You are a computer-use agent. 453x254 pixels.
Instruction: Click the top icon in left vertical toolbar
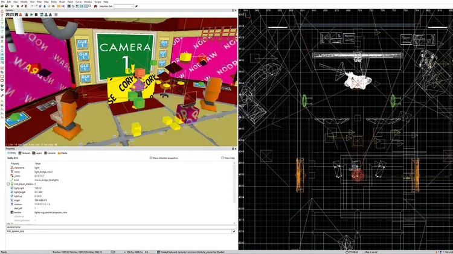click(2, 13)
